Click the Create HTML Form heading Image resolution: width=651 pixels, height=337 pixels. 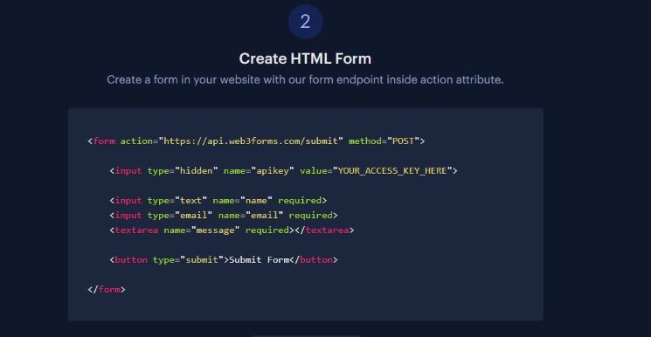point(305,58)
